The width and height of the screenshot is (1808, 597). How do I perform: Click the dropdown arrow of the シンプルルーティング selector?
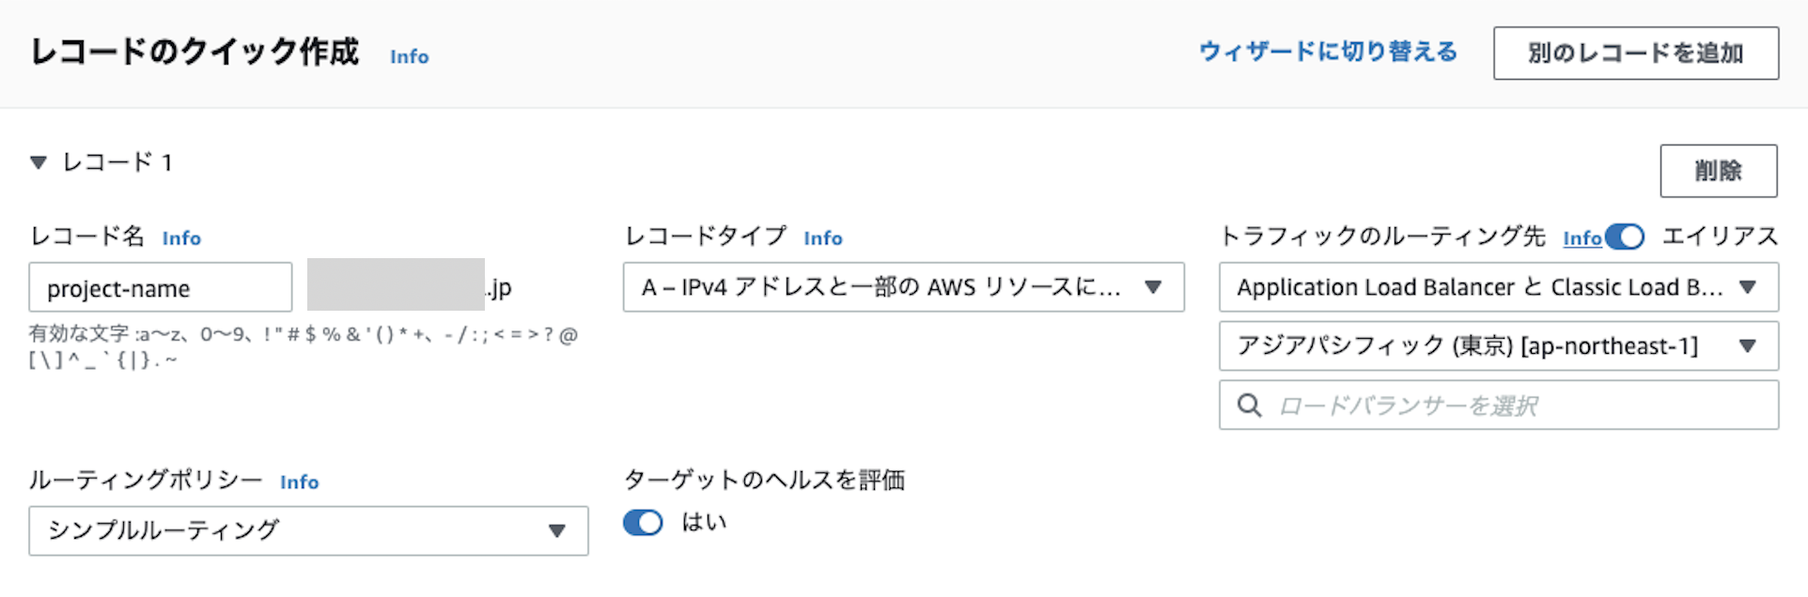[x=557, y=531]
